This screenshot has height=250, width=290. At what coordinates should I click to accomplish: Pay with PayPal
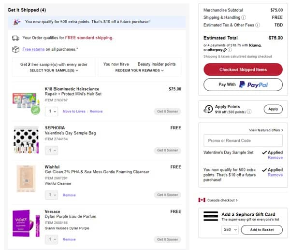pyautogui.click(x=243, y=85)
